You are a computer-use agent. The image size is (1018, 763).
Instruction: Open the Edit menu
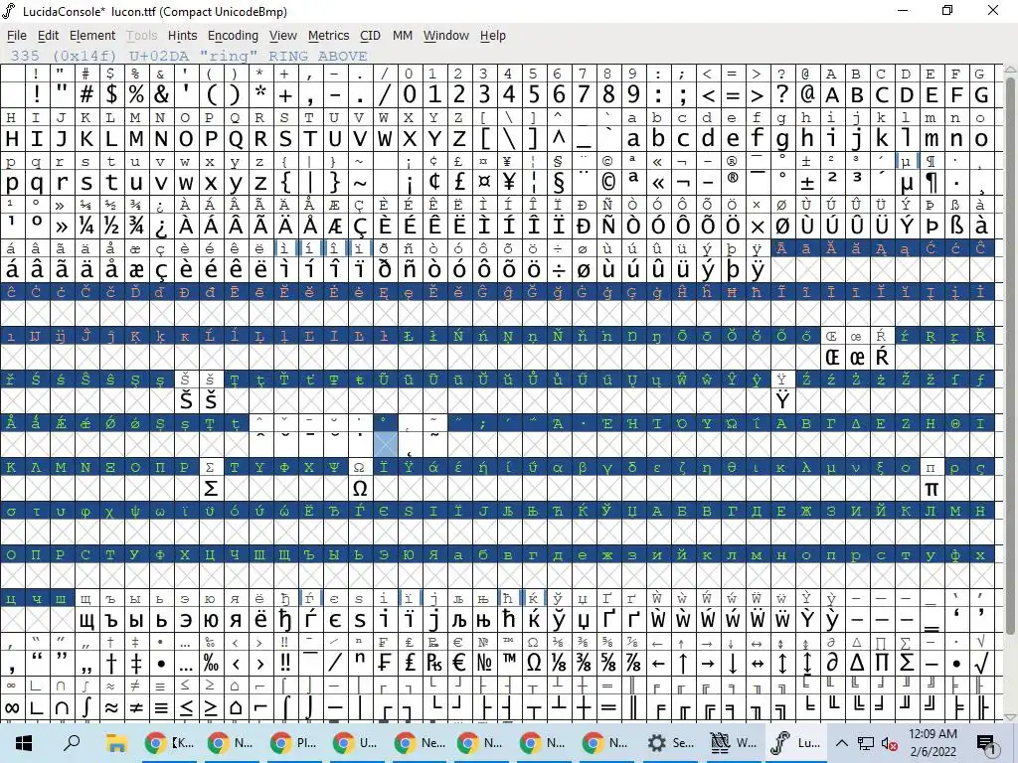pos(48,36)
